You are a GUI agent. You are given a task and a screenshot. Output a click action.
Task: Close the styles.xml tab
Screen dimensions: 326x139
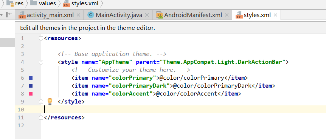(x=275, y=15)
